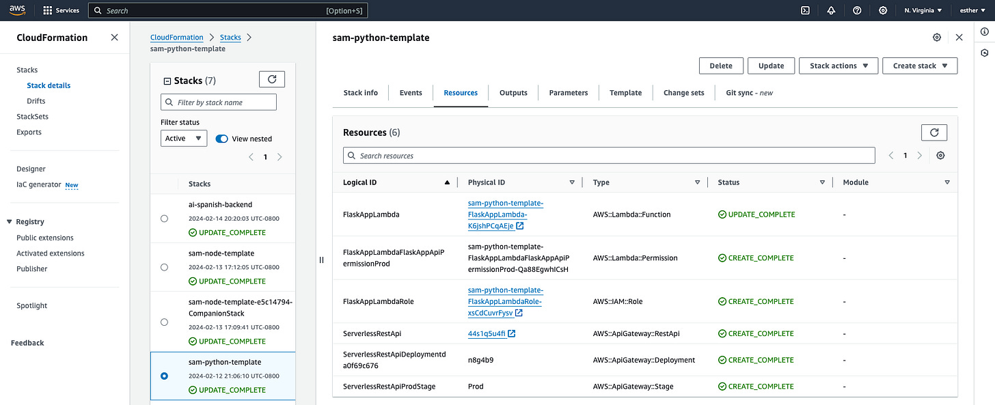The width and height of the screenshot is (995, 405).
Task: Click the split panel resize handle
Action: click(x=321, y=260)
